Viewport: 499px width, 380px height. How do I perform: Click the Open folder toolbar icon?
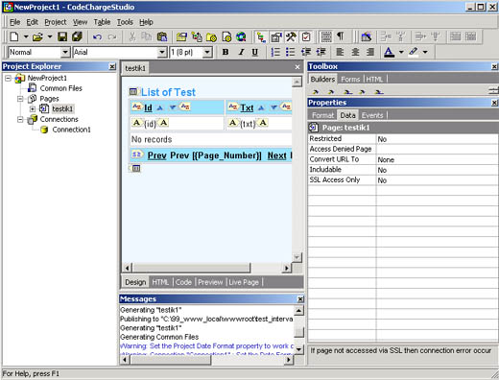click(x=37, y=36)
